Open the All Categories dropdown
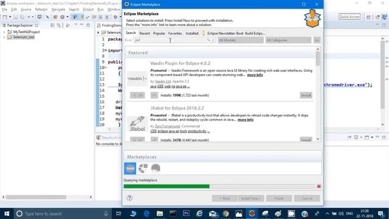The height and width of the screenshot is (219, 389). coord(288,40)
